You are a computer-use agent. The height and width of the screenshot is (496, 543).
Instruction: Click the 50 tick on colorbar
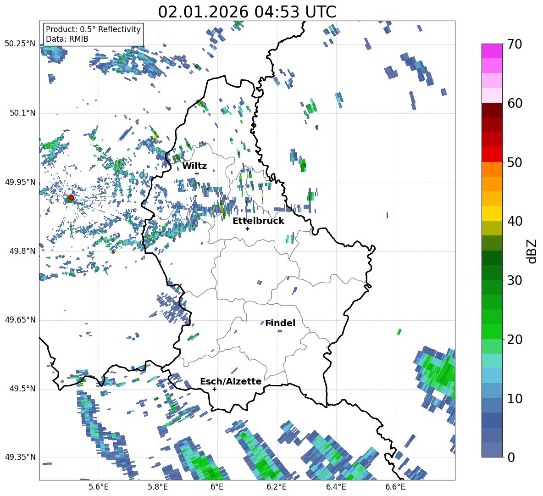point(515,162)
